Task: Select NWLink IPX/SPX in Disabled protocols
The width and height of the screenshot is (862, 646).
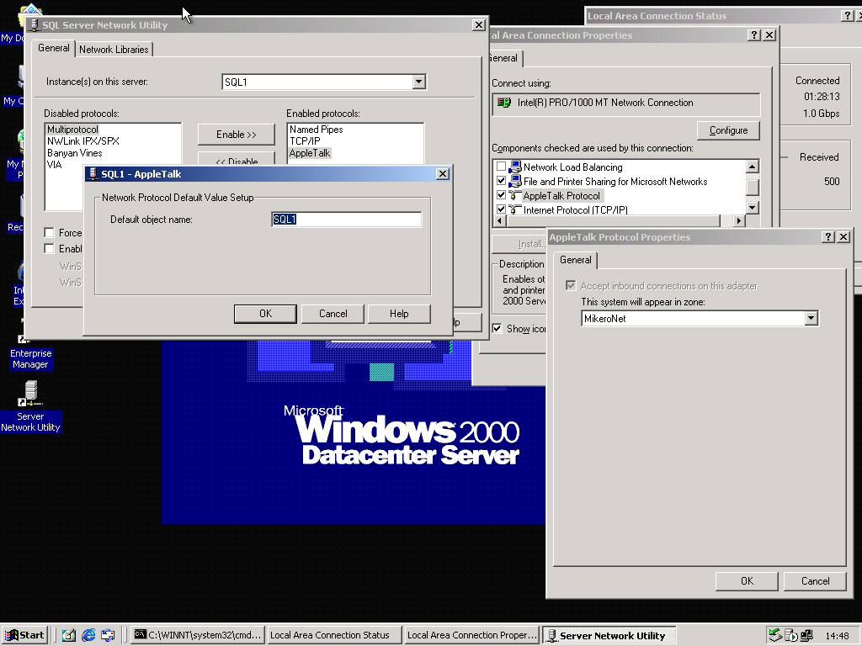Action: tap(83, 141)
